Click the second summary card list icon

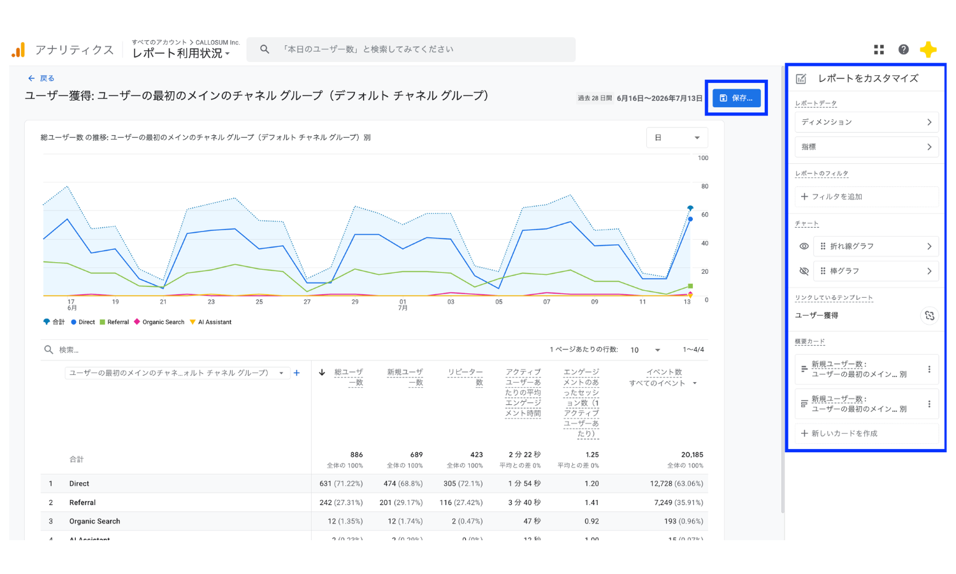[x=804, y=404]
